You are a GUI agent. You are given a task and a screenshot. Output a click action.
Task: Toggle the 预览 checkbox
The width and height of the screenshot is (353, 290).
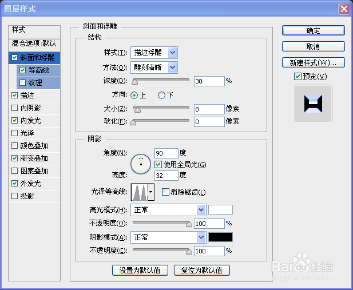298,76
